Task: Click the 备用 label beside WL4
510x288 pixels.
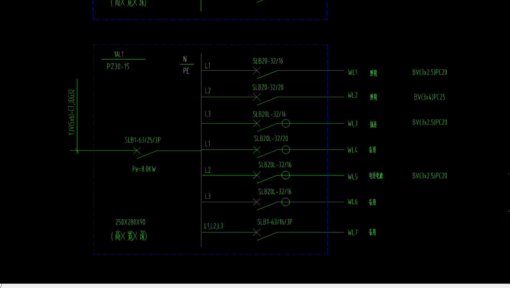Action: pos(372,150)
